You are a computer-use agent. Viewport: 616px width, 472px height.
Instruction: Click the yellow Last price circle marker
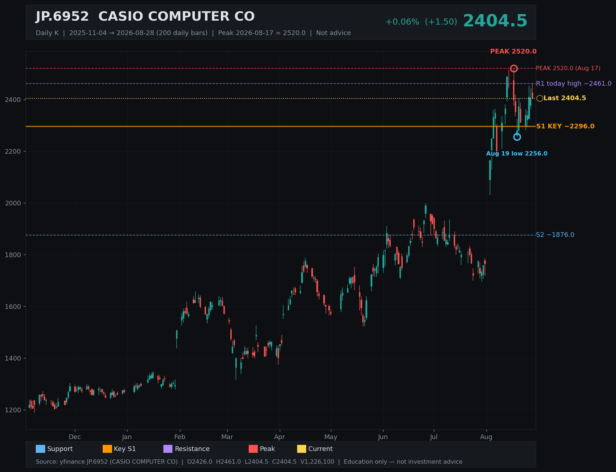[x=540, y=98]
